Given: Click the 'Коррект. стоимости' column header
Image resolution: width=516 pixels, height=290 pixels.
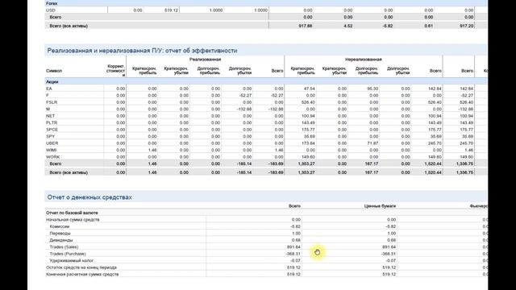Looking at the screenshot, I should pyautogui.click(x=115, y=70).
